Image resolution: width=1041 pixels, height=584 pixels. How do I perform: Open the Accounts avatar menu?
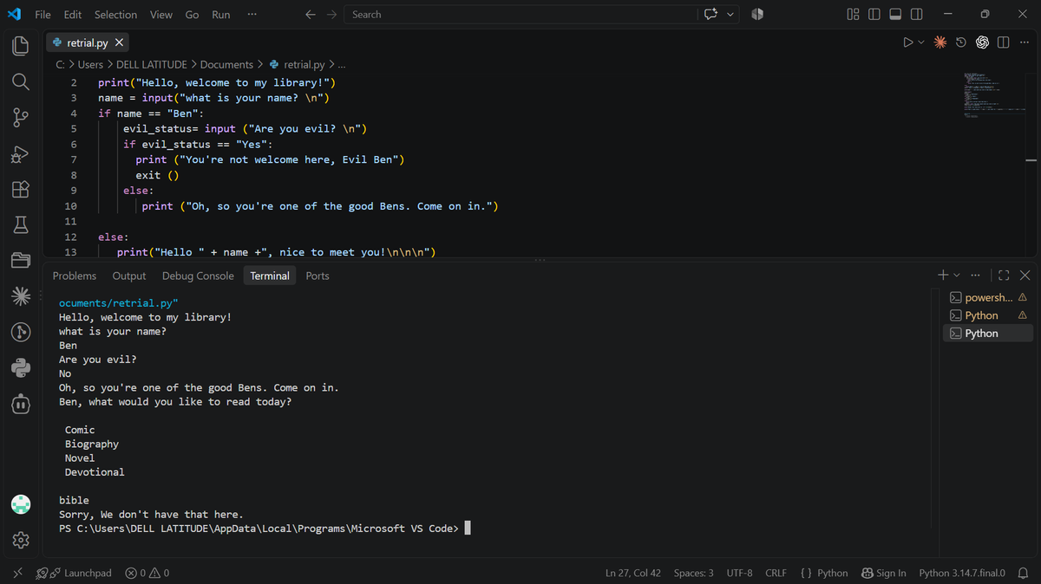coord(21,504)
